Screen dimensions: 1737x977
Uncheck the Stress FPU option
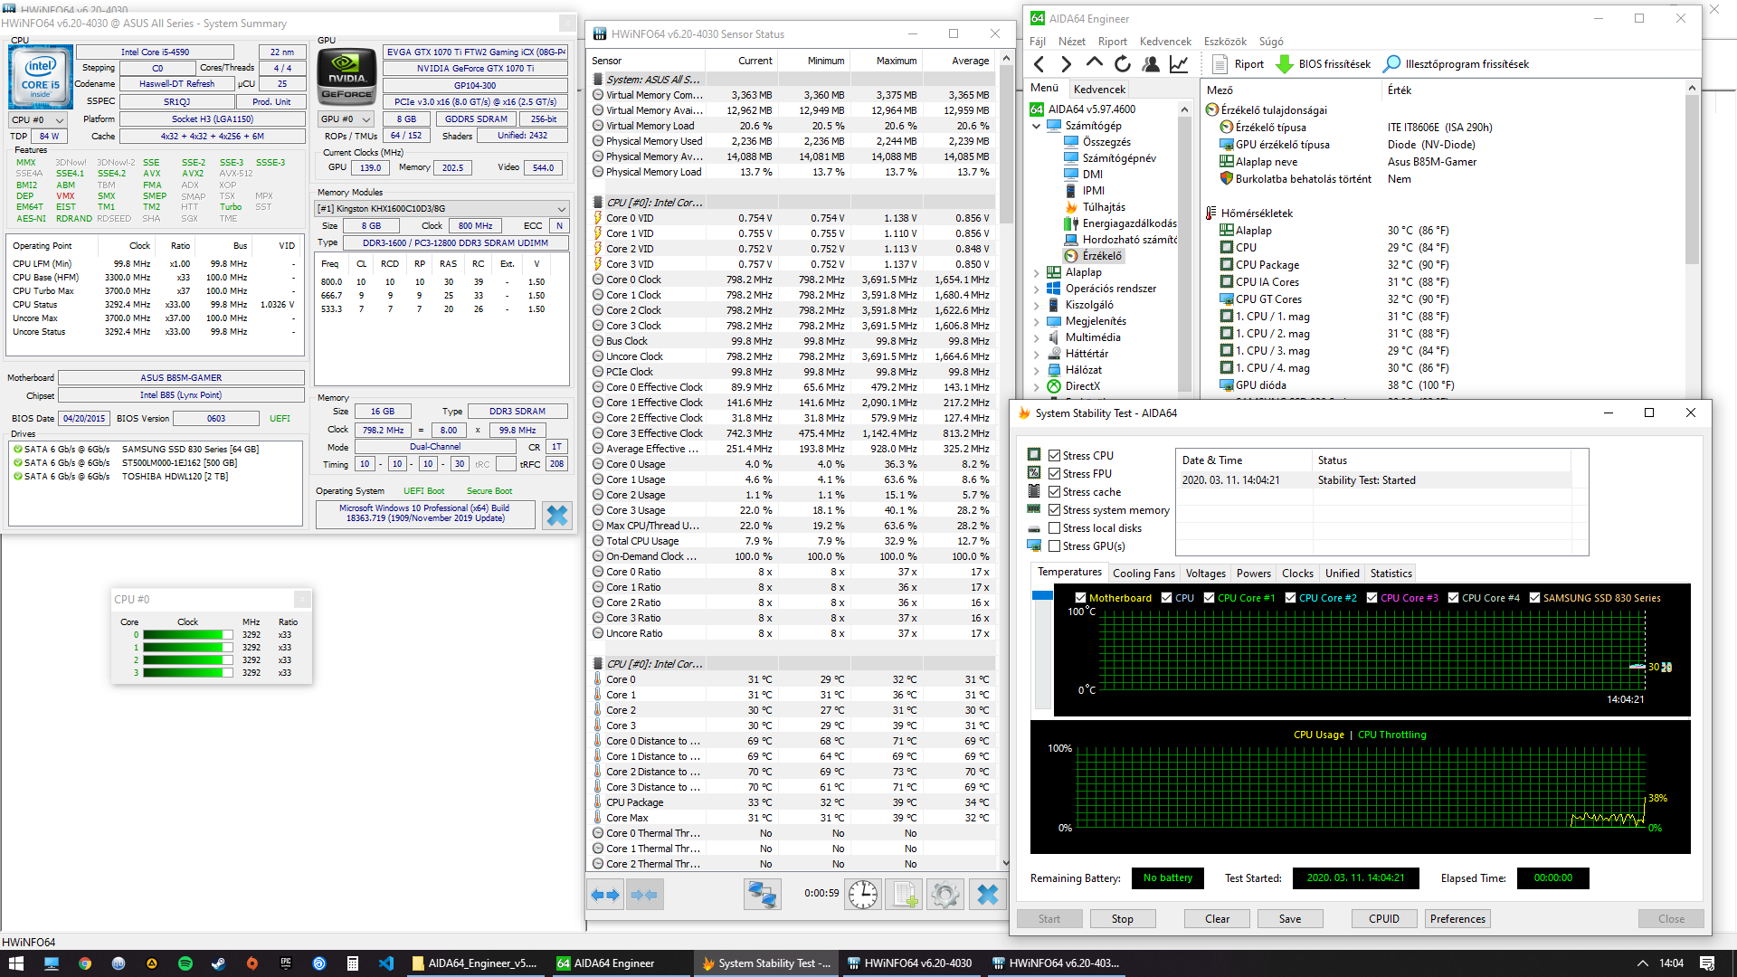(1054, 474)
